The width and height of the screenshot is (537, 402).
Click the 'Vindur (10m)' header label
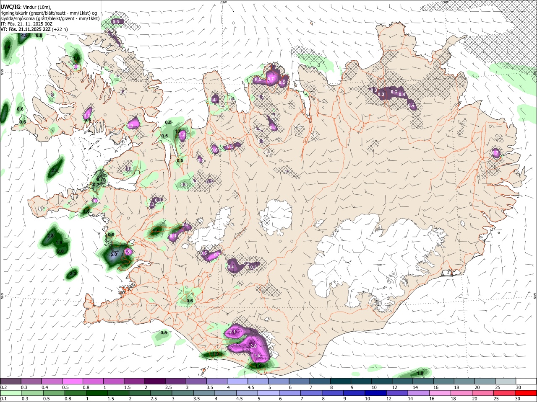pos(37,7)
